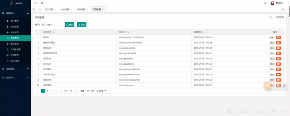Switch to the 用户管理 tab
Screen dimensions: 290x116
[49, 10]
